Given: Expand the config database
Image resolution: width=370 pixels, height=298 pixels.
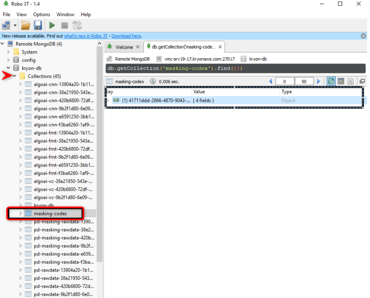Looking at the screenshot, I should pyautogui.click(x=8, y=60).
